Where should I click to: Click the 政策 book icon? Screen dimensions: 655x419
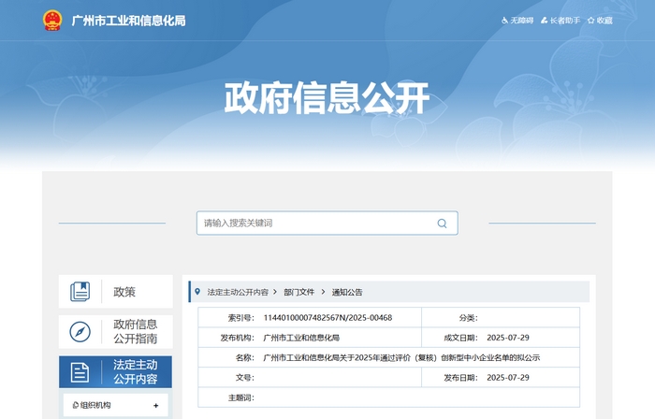80,291
